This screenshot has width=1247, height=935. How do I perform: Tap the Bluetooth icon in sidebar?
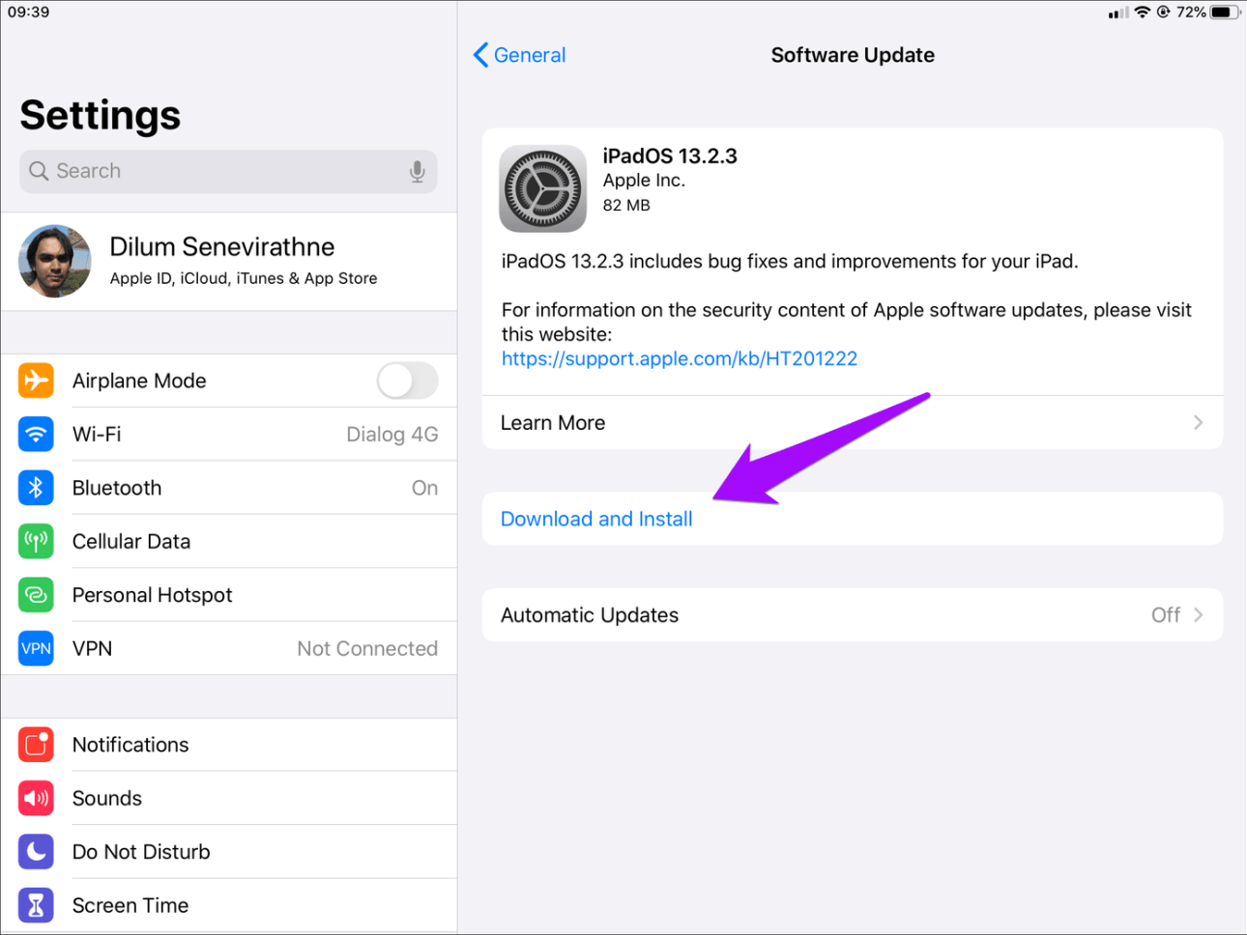tap(36, 488)
